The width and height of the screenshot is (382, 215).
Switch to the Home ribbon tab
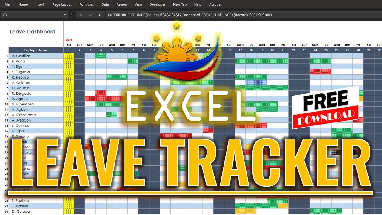click(x=23, y=4)
